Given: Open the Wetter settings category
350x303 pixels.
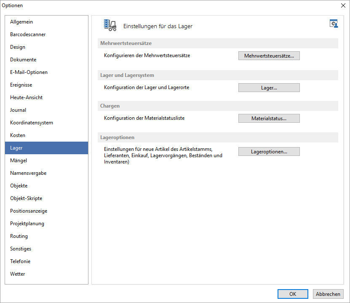Looking at the screenshot, I should click(46, 274).
